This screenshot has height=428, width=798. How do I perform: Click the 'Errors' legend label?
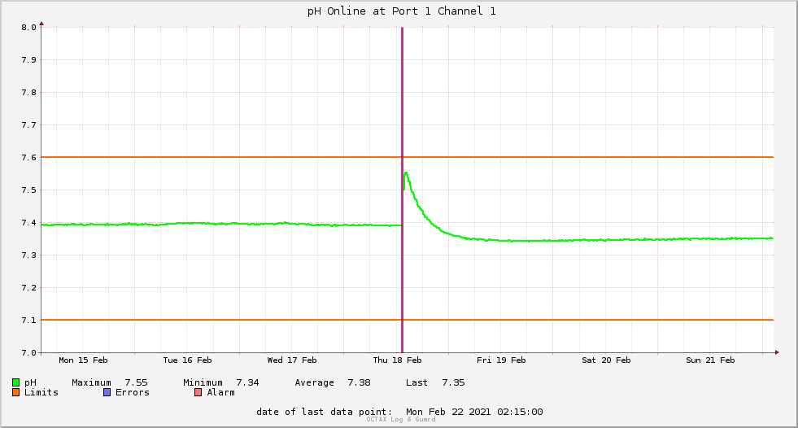click(x=133, y=392)
